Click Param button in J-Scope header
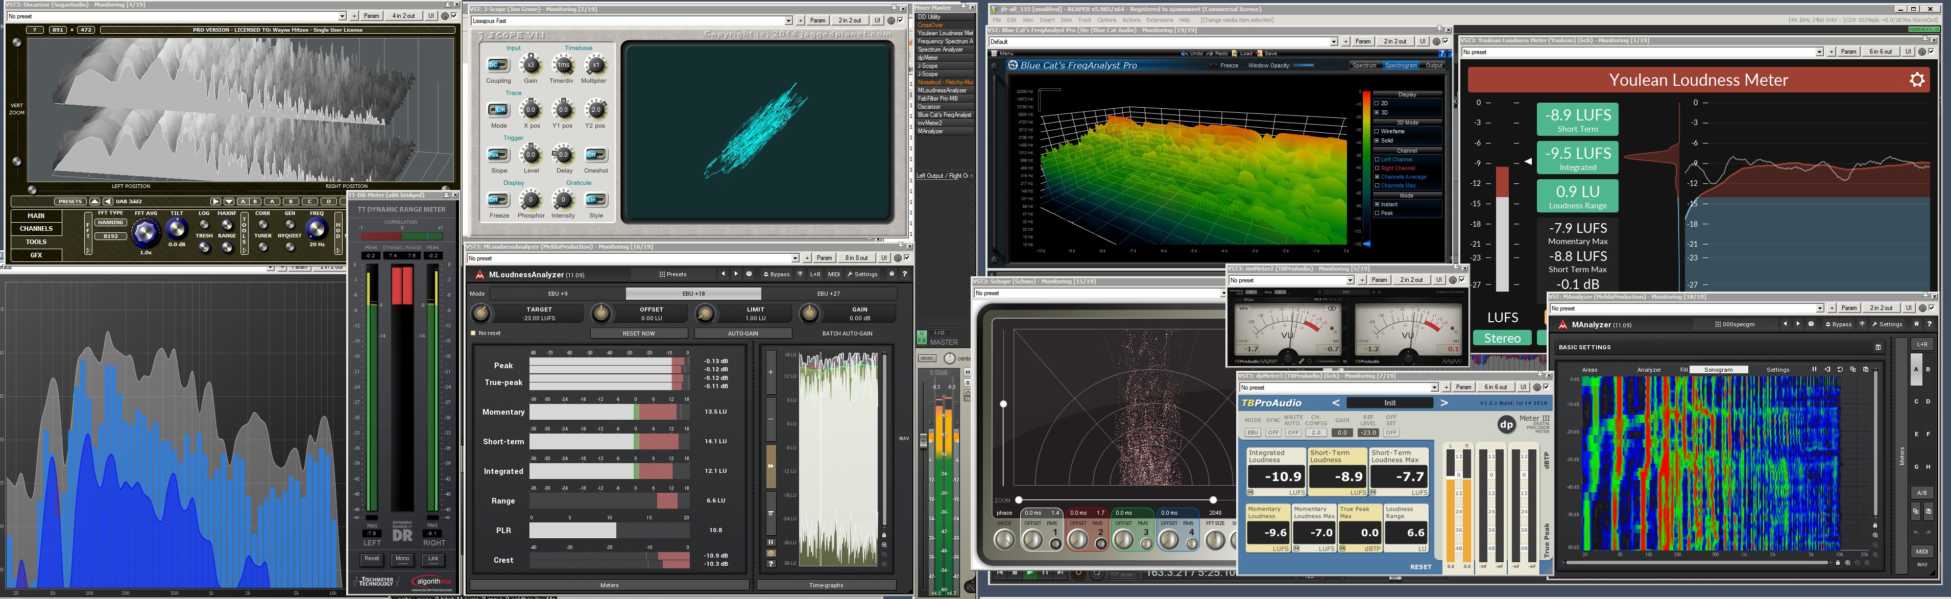Screen dimensions: 1951x599 tap(818, 20)
